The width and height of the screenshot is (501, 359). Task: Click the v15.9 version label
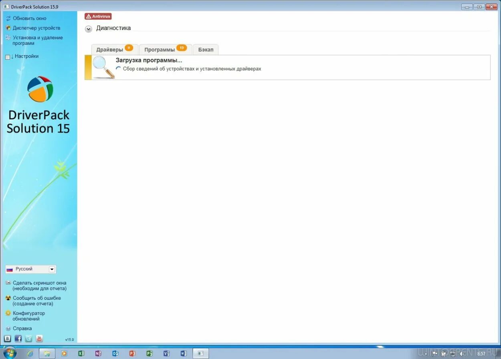pyautogui.click(x=69, y=340)
